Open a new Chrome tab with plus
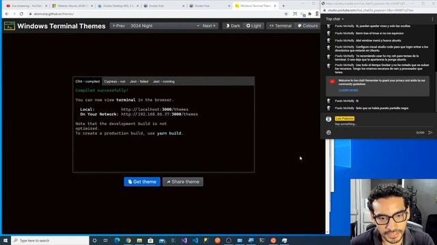 coord(283,6)
